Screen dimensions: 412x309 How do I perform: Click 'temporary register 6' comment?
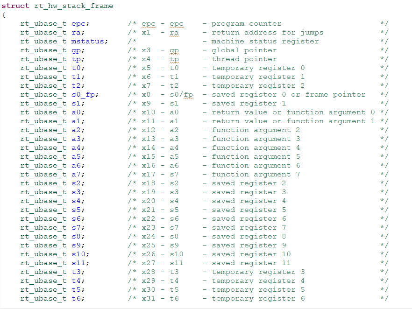coord(258,299)
